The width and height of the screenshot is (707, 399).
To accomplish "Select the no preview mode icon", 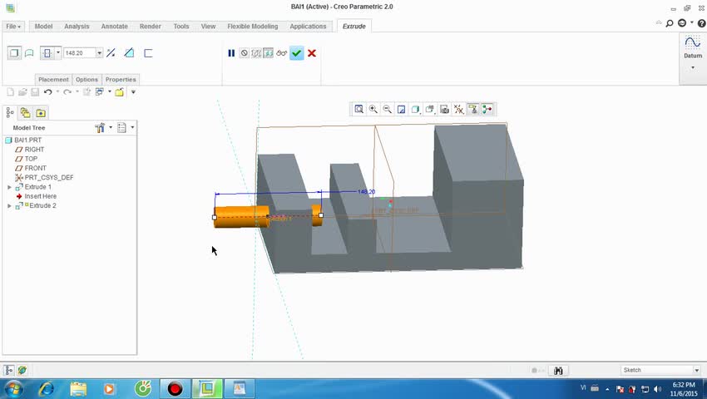I will point(244,53).
